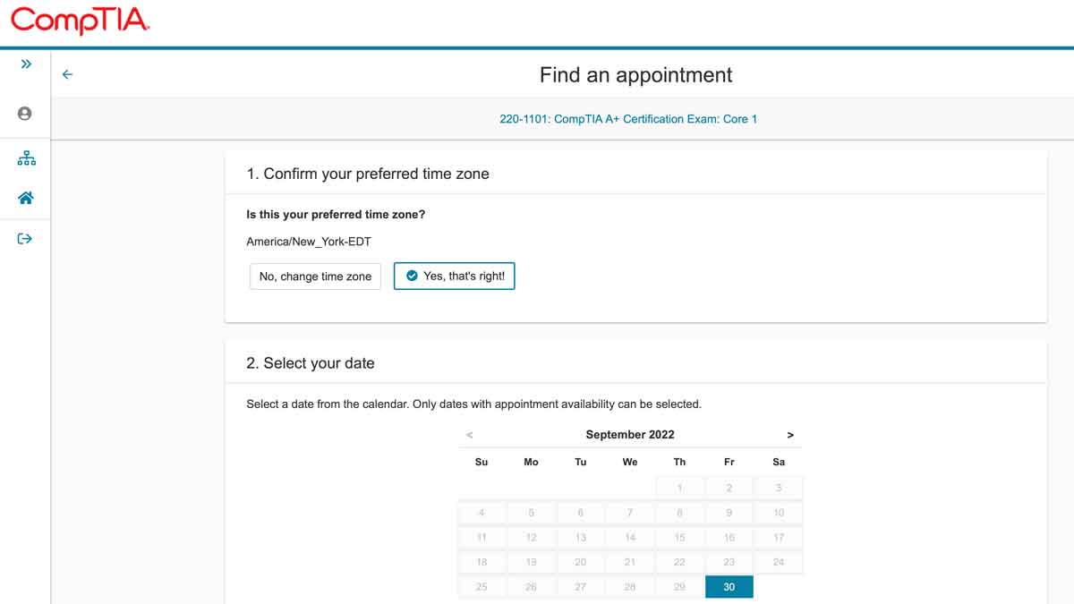Image resolution: width=1074 pixels, height=604 pixels.
Task: Go back using the left arrow icon
Action: (x=67, y=75)
